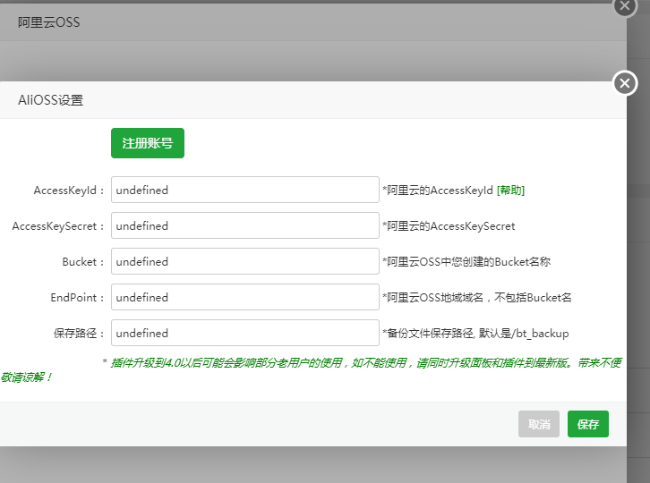Image resolution: width=650 pixels, height=483 pixels.
Task: Click the hint *阿里云的AccessKeySecret
Action: pos(449,226)
